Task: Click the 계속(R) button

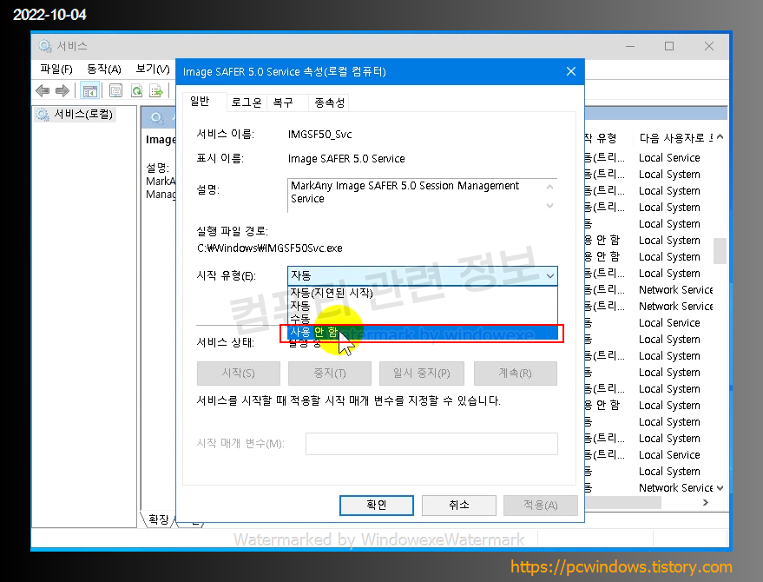Action: [x=516, y=374]
